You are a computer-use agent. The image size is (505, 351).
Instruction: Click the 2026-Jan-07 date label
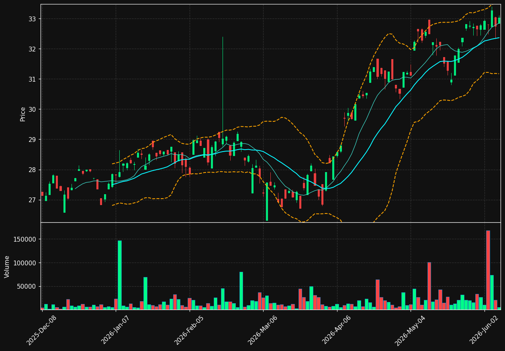(116, 330)
